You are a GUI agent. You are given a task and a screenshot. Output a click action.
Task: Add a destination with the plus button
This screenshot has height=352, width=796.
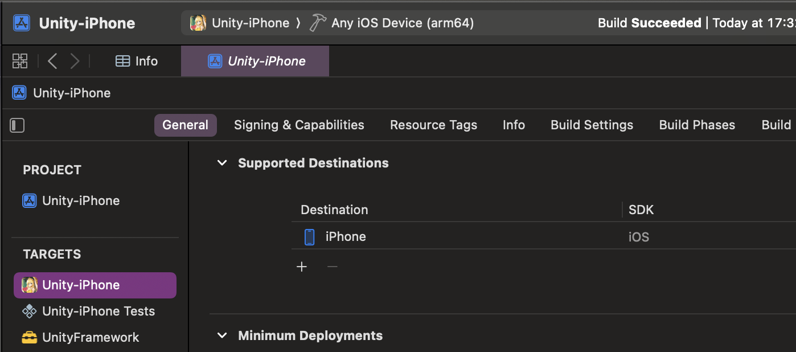coord(302,267)
